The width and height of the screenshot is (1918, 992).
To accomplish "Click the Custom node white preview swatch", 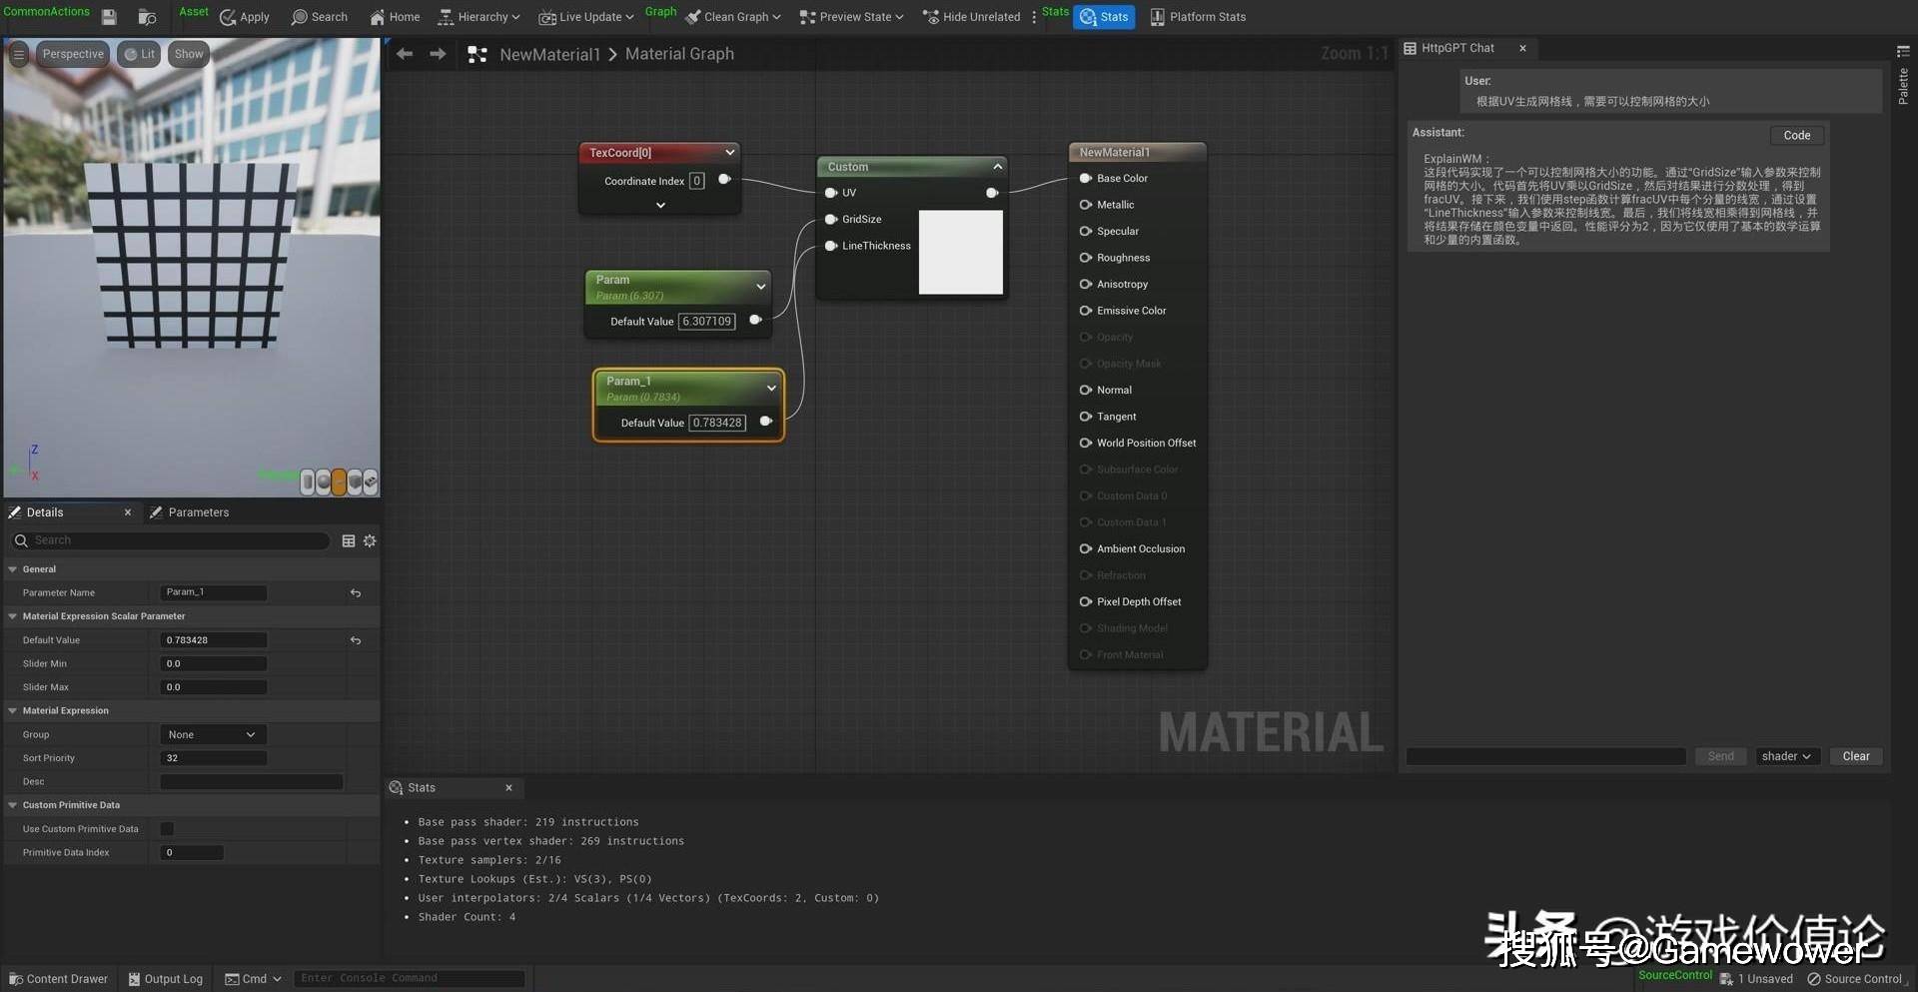I will click(960, 253).
